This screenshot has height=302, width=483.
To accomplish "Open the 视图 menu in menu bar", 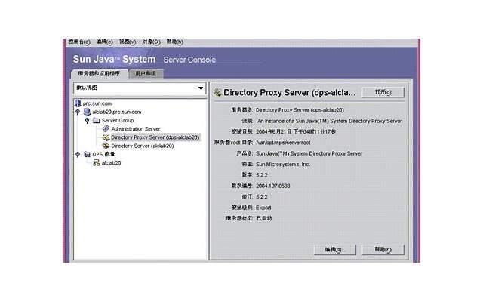I will click(127, 42).
